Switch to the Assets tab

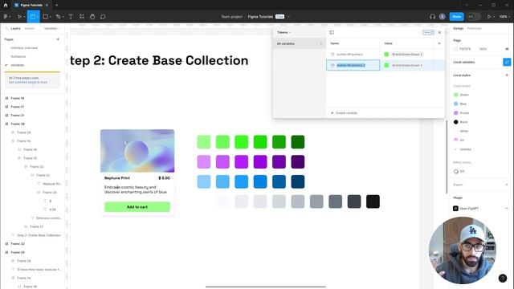pos(30,29)
